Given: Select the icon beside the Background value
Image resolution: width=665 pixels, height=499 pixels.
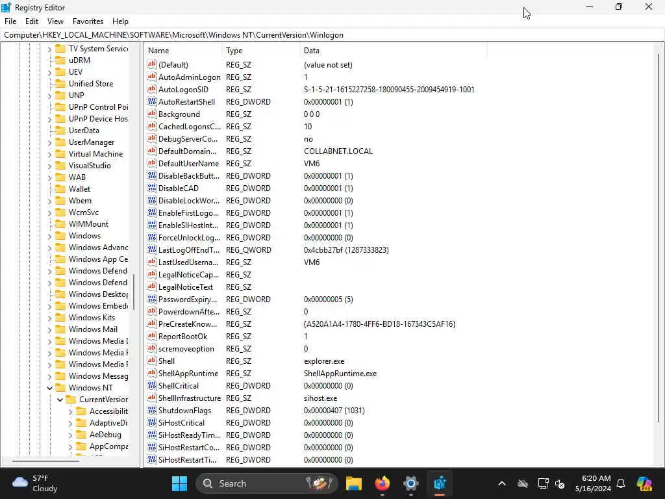Looking at the screenshot, I should 151,114.
